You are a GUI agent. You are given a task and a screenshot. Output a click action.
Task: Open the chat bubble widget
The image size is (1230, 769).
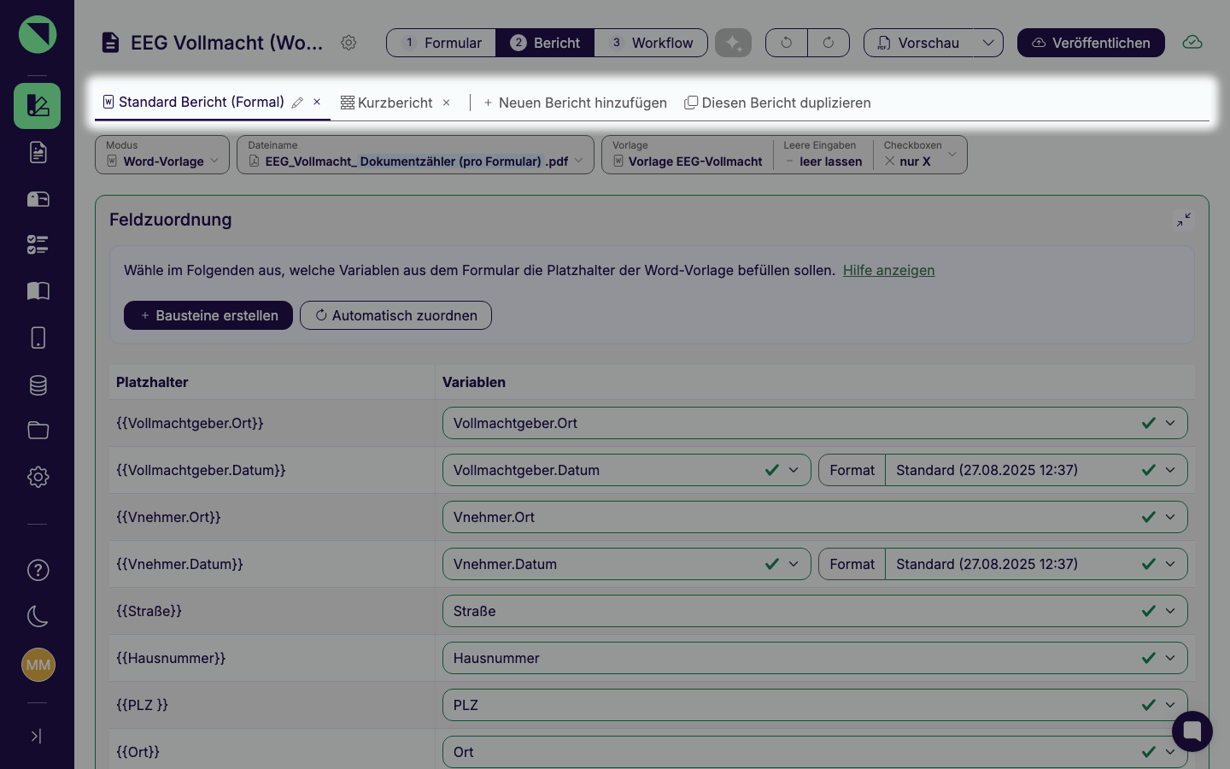point(1192,731)
